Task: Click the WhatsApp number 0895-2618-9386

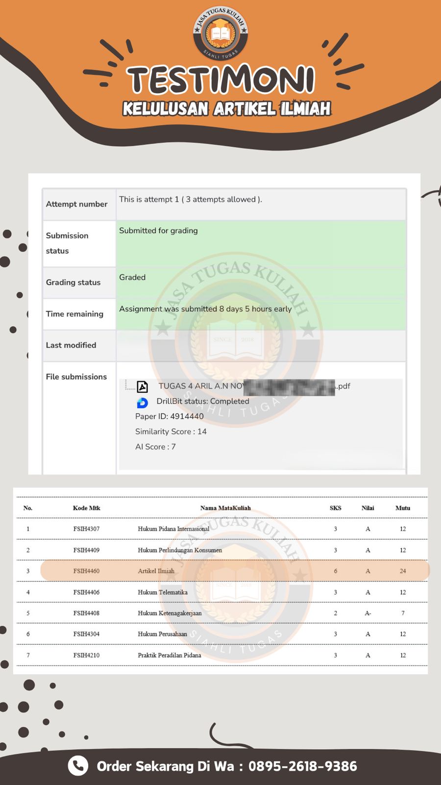Action: click(303, 766)
